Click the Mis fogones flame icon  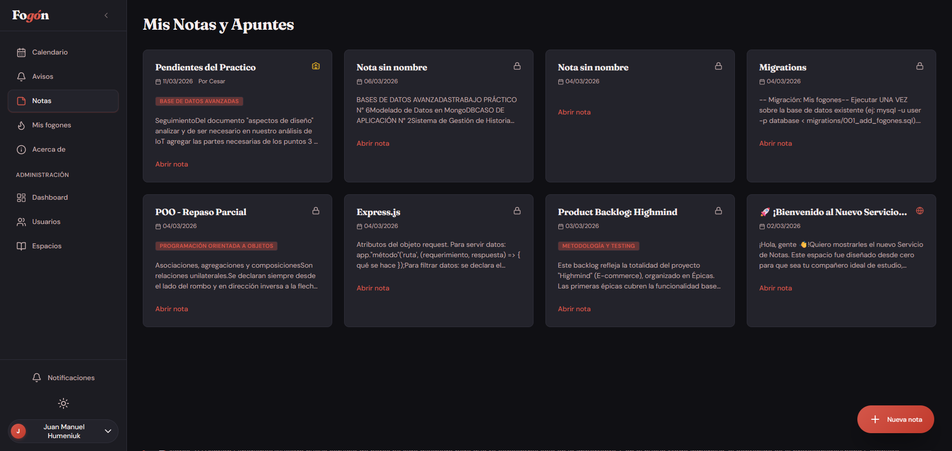pos(21,125)
